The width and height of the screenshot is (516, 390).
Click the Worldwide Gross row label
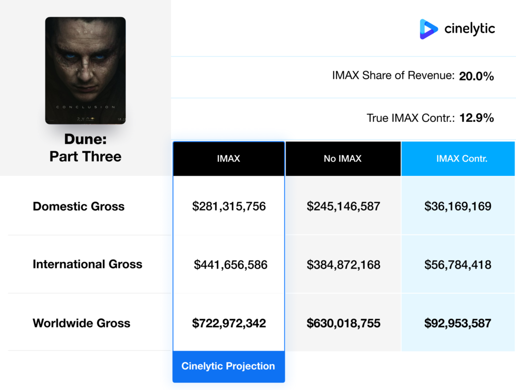tap(82, 323)
